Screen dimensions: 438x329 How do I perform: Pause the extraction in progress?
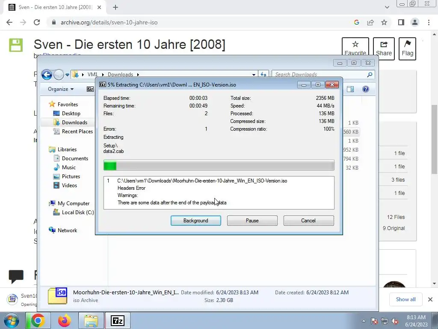pyautogui.click(x=252, y=221)
